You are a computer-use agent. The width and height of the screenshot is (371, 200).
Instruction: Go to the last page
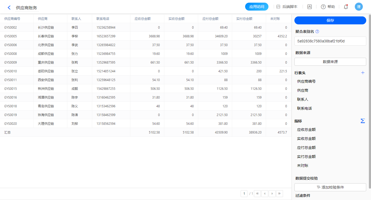point(279,194)
